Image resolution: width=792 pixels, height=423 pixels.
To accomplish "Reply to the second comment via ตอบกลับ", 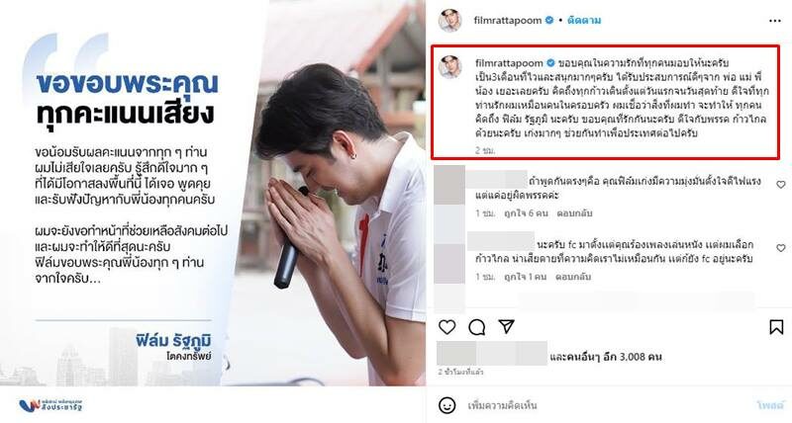I will tap(573, 277).
